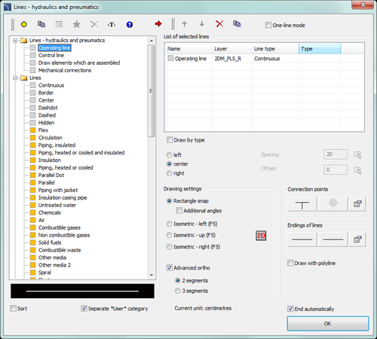Uncheck the Advanced ortho checkbox
Viewport: 377px width, 339px height.
pyautogui.click(x=170, y=267)
